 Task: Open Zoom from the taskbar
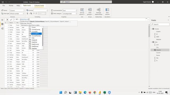tap(109, 92)
